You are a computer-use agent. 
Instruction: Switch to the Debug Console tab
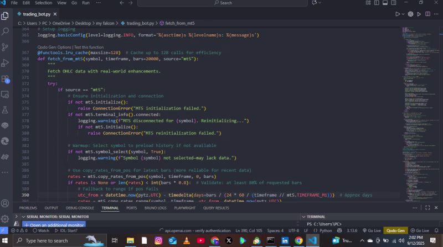(x=80, y=208)
